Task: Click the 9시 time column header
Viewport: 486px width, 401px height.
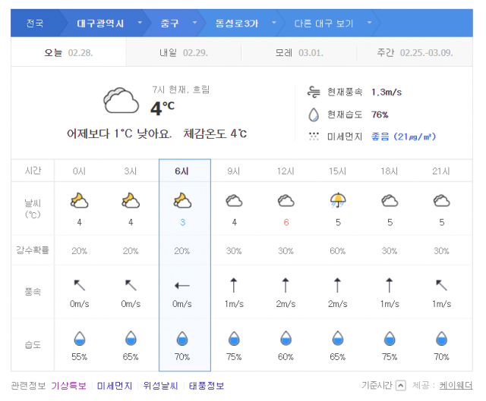Action: [x=234, y=171]
